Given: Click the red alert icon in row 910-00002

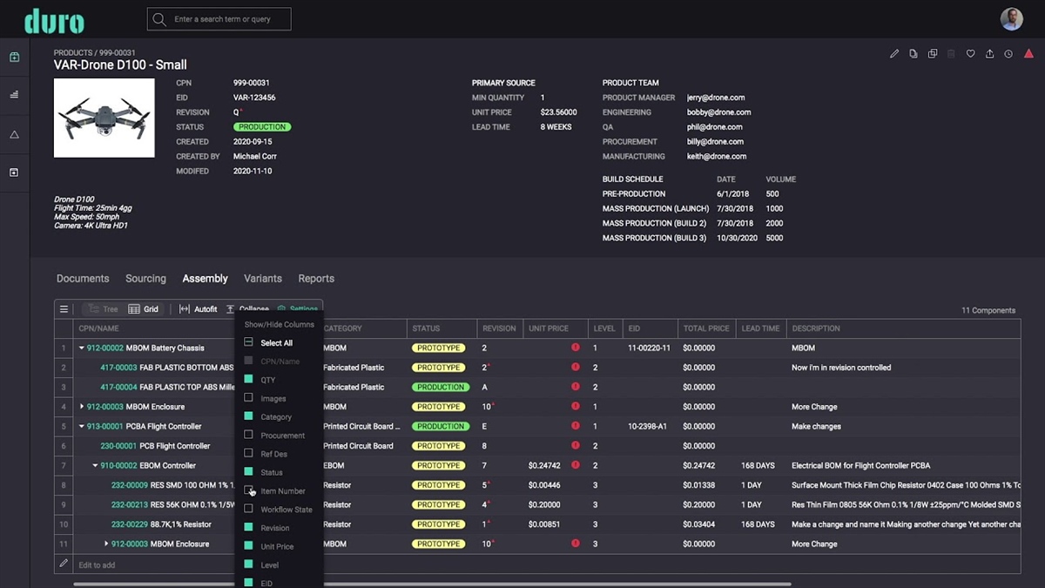Looking at the screenshot, I should (x=576, y=465).
